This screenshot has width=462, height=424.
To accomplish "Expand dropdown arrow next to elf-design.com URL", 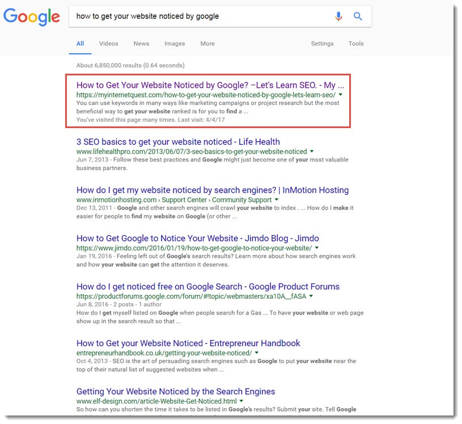I will tap(241, 401).
